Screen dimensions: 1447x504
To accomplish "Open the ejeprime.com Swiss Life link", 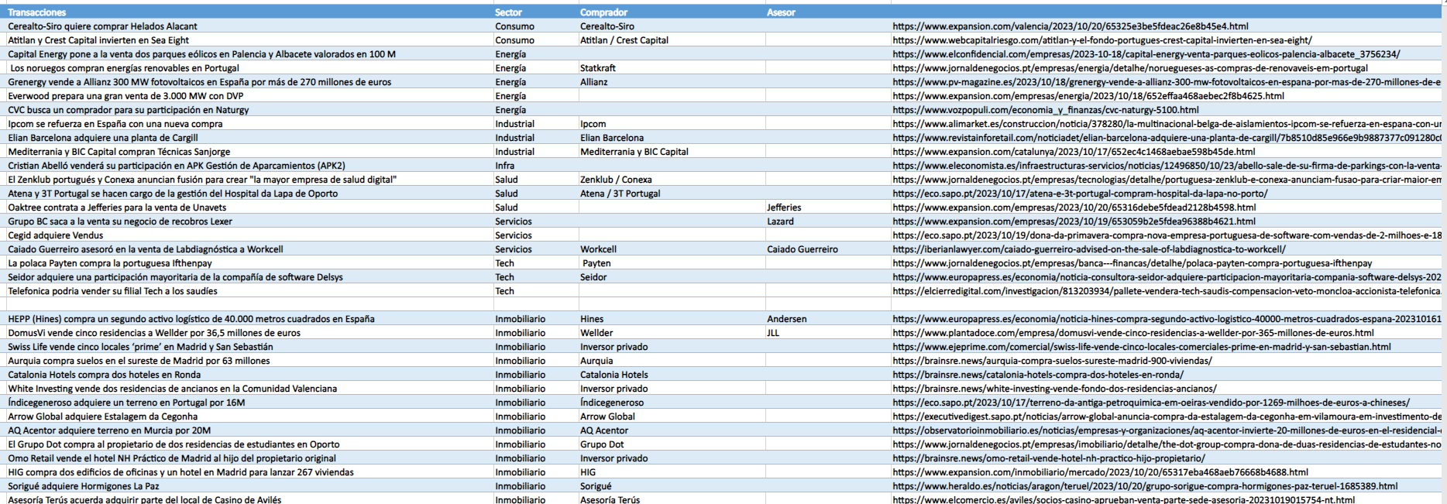I will pyautogui.click(x=1141, y=347).
